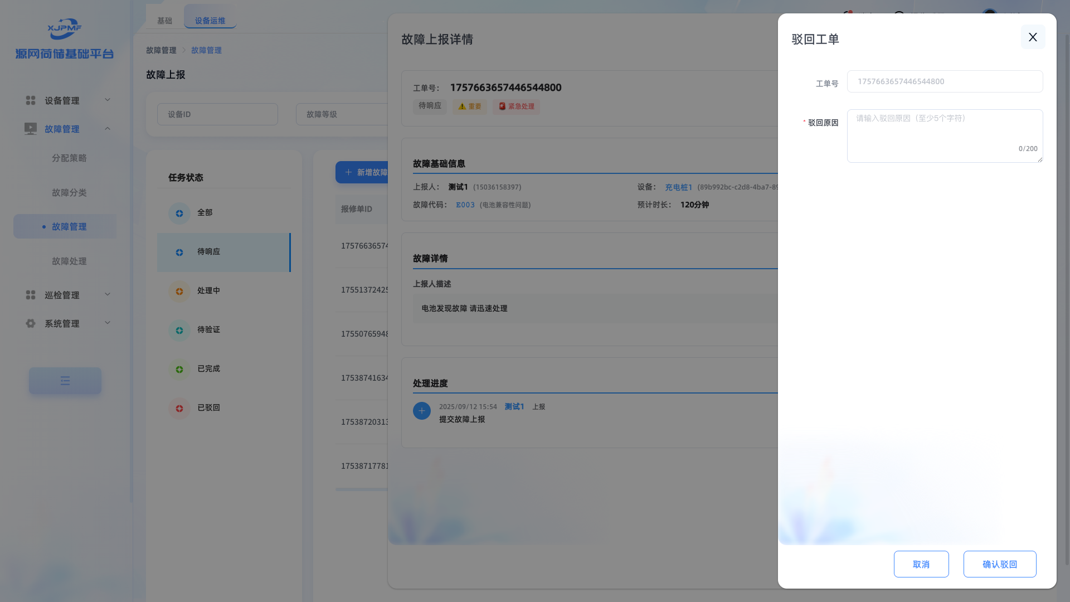
Task: Open the 故障等级 dropdown filter
Action: tap(341, 114)
